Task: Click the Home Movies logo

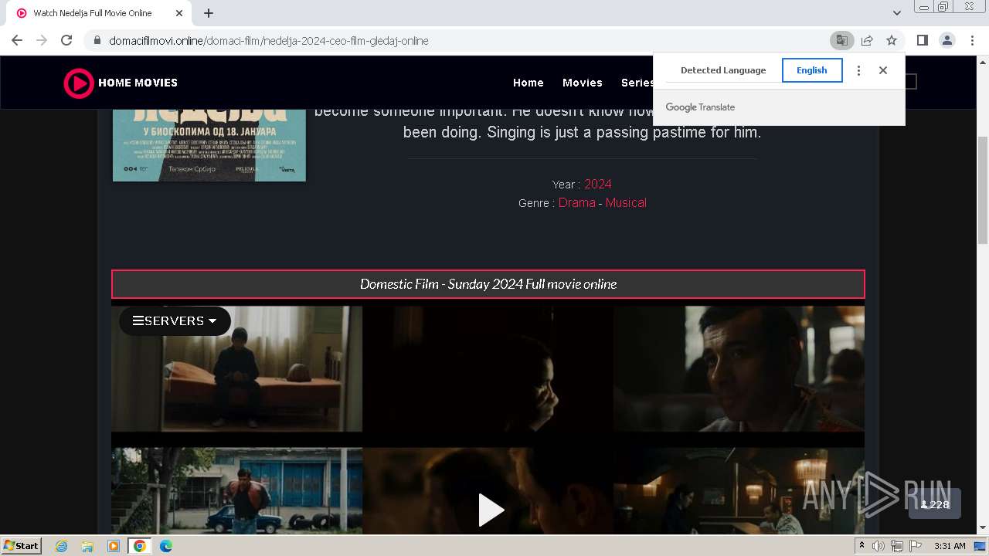Action: coord(121,83)
